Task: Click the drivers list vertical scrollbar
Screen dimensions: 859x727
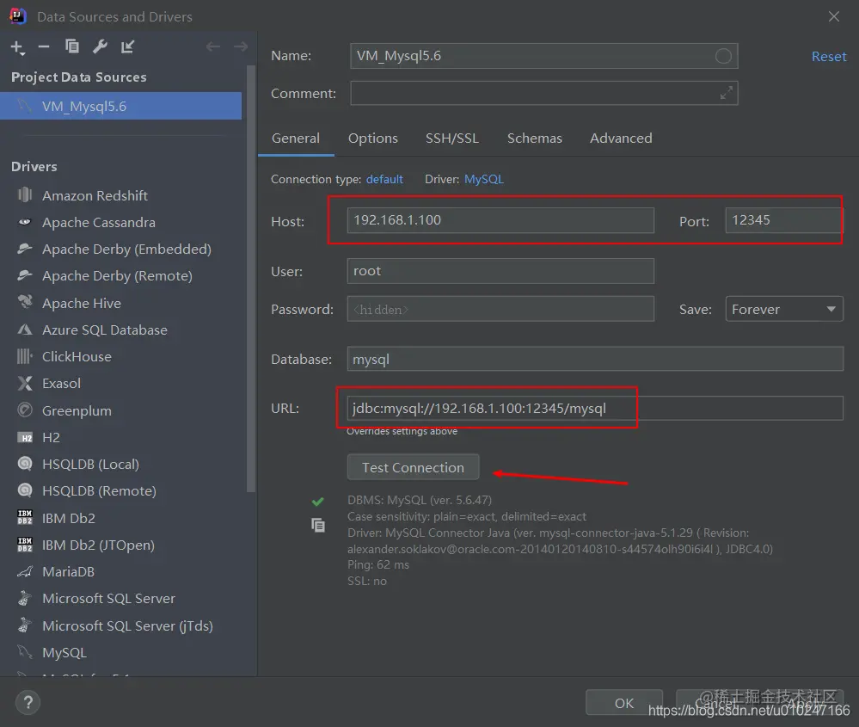Action: pos(251,280)
